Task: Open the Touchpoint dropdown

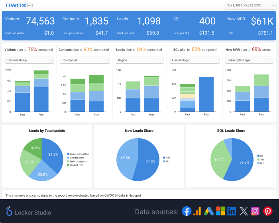Action: 84,60
